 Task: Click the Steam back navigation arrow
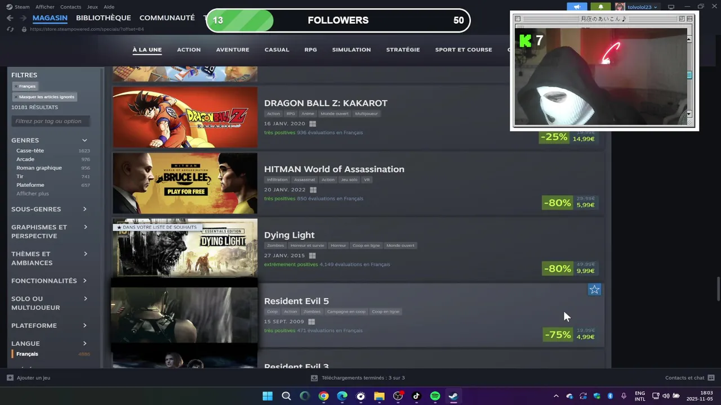(10, 18)
